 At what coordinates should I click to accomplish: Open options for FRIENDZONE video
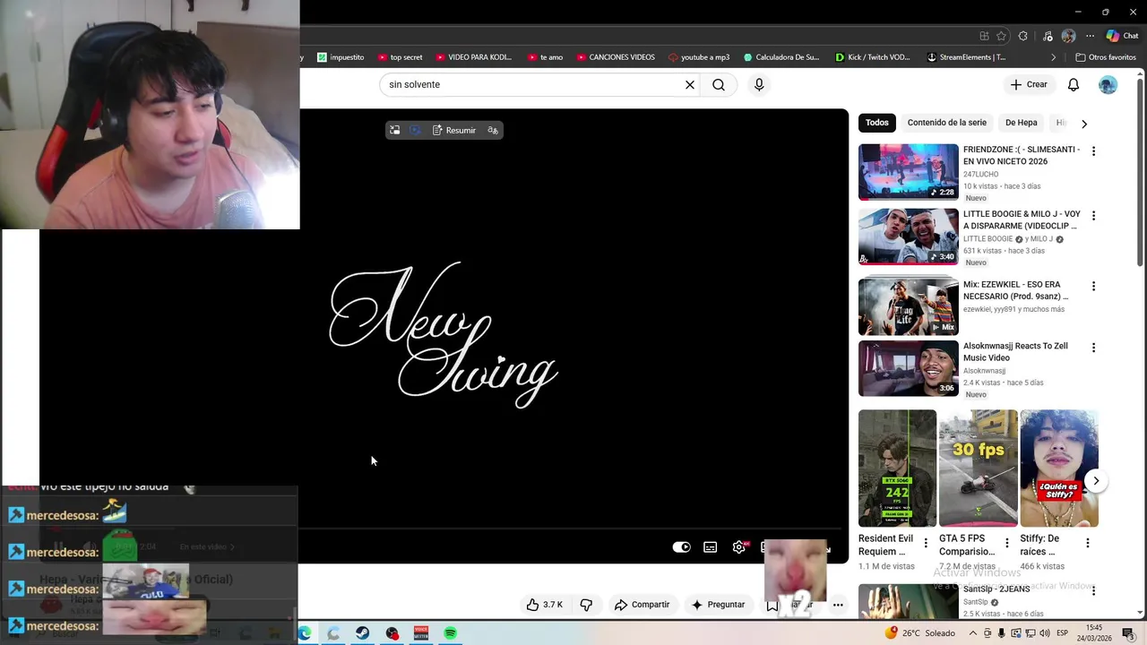1093,151
